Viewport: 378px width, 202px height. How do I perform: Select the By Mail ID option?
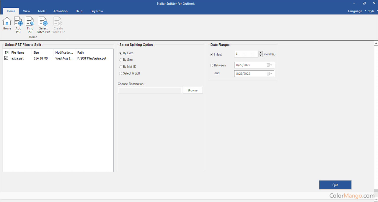(128, 67)
